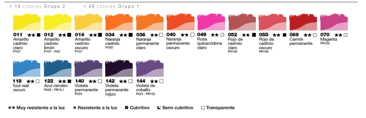Click the two stars next to 052

tap(246, 35)
